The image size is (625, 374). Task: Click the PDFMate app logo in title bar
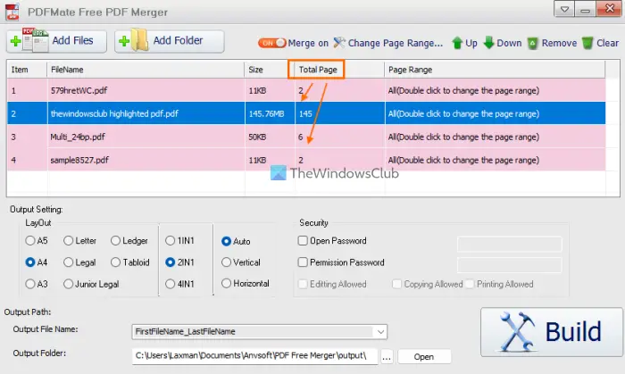(12, 12)
